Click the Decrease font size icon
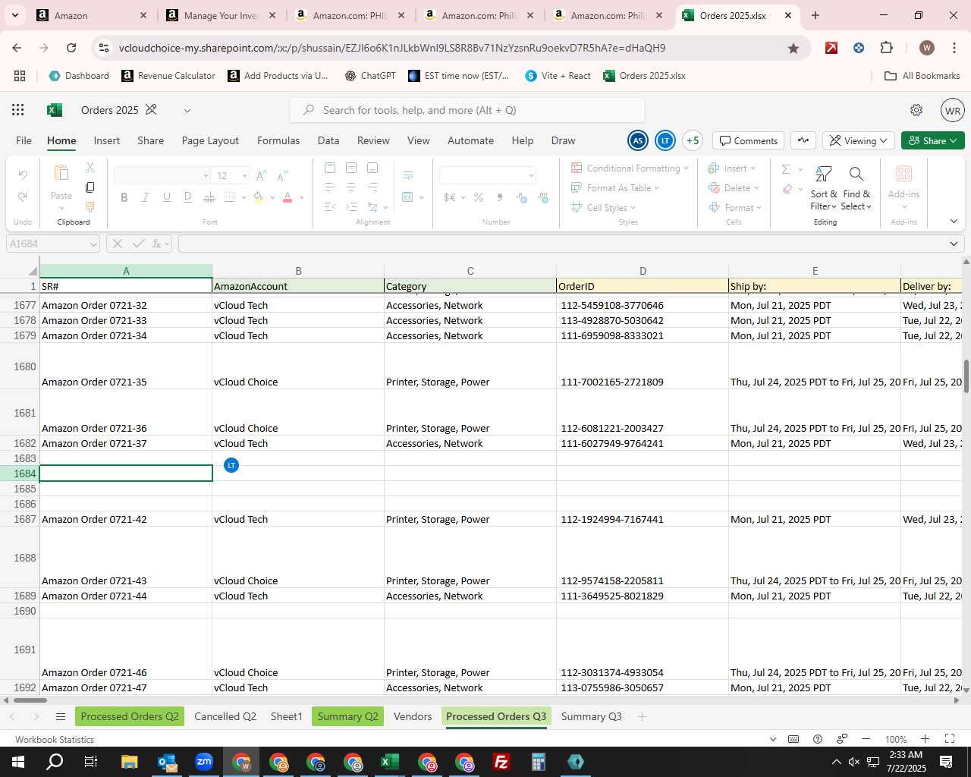This screenshot has width=971, height=777. (x=282, y=176)
